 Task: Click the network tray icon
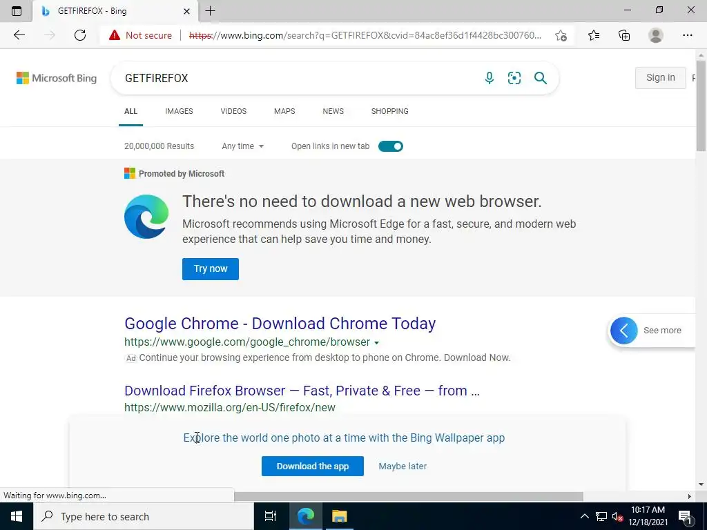pos(601,516)
